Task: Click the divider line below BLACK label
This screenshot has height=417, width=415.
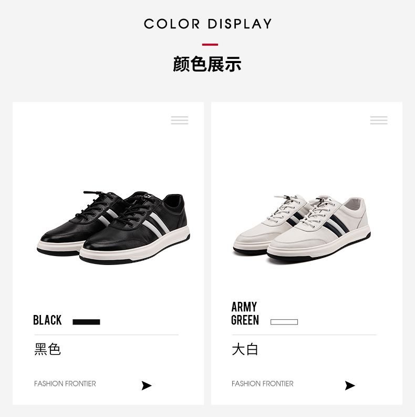Action: (x=106, y=335)
